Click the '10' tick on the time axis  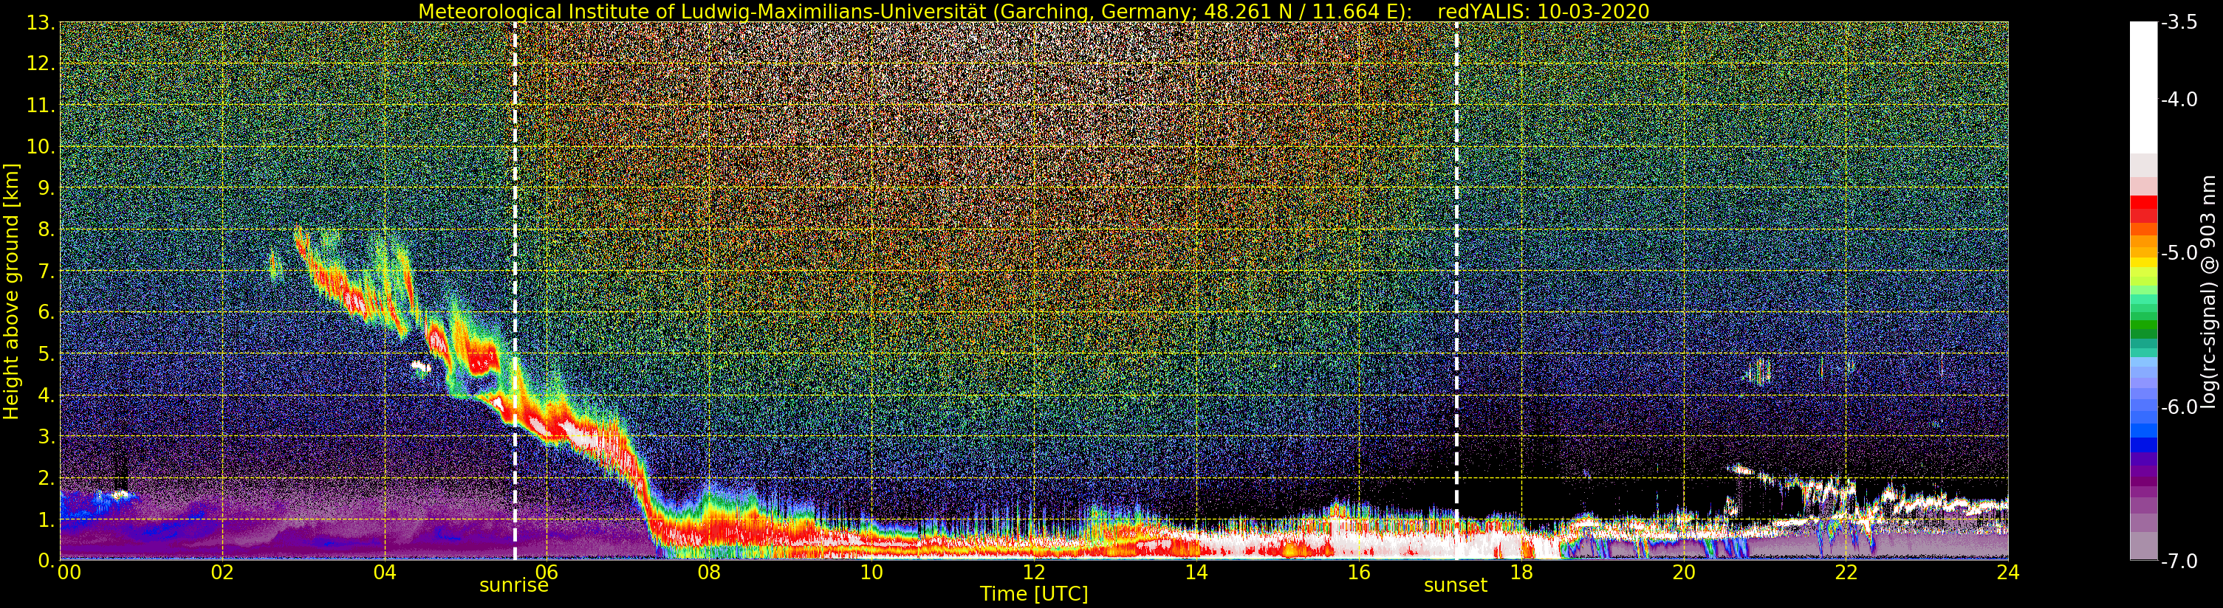click(x=871, y=573)
